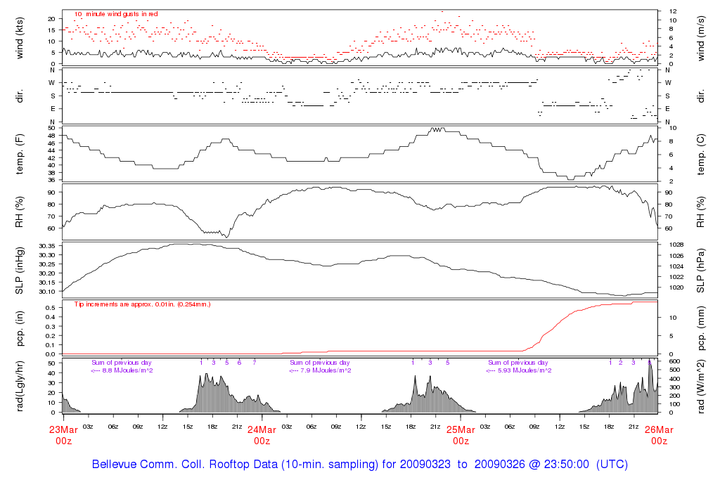The height and width of the screenshot is (492, 720).
Task: Click the '30.35' SLP axis value
Action: tap(47, 246)
